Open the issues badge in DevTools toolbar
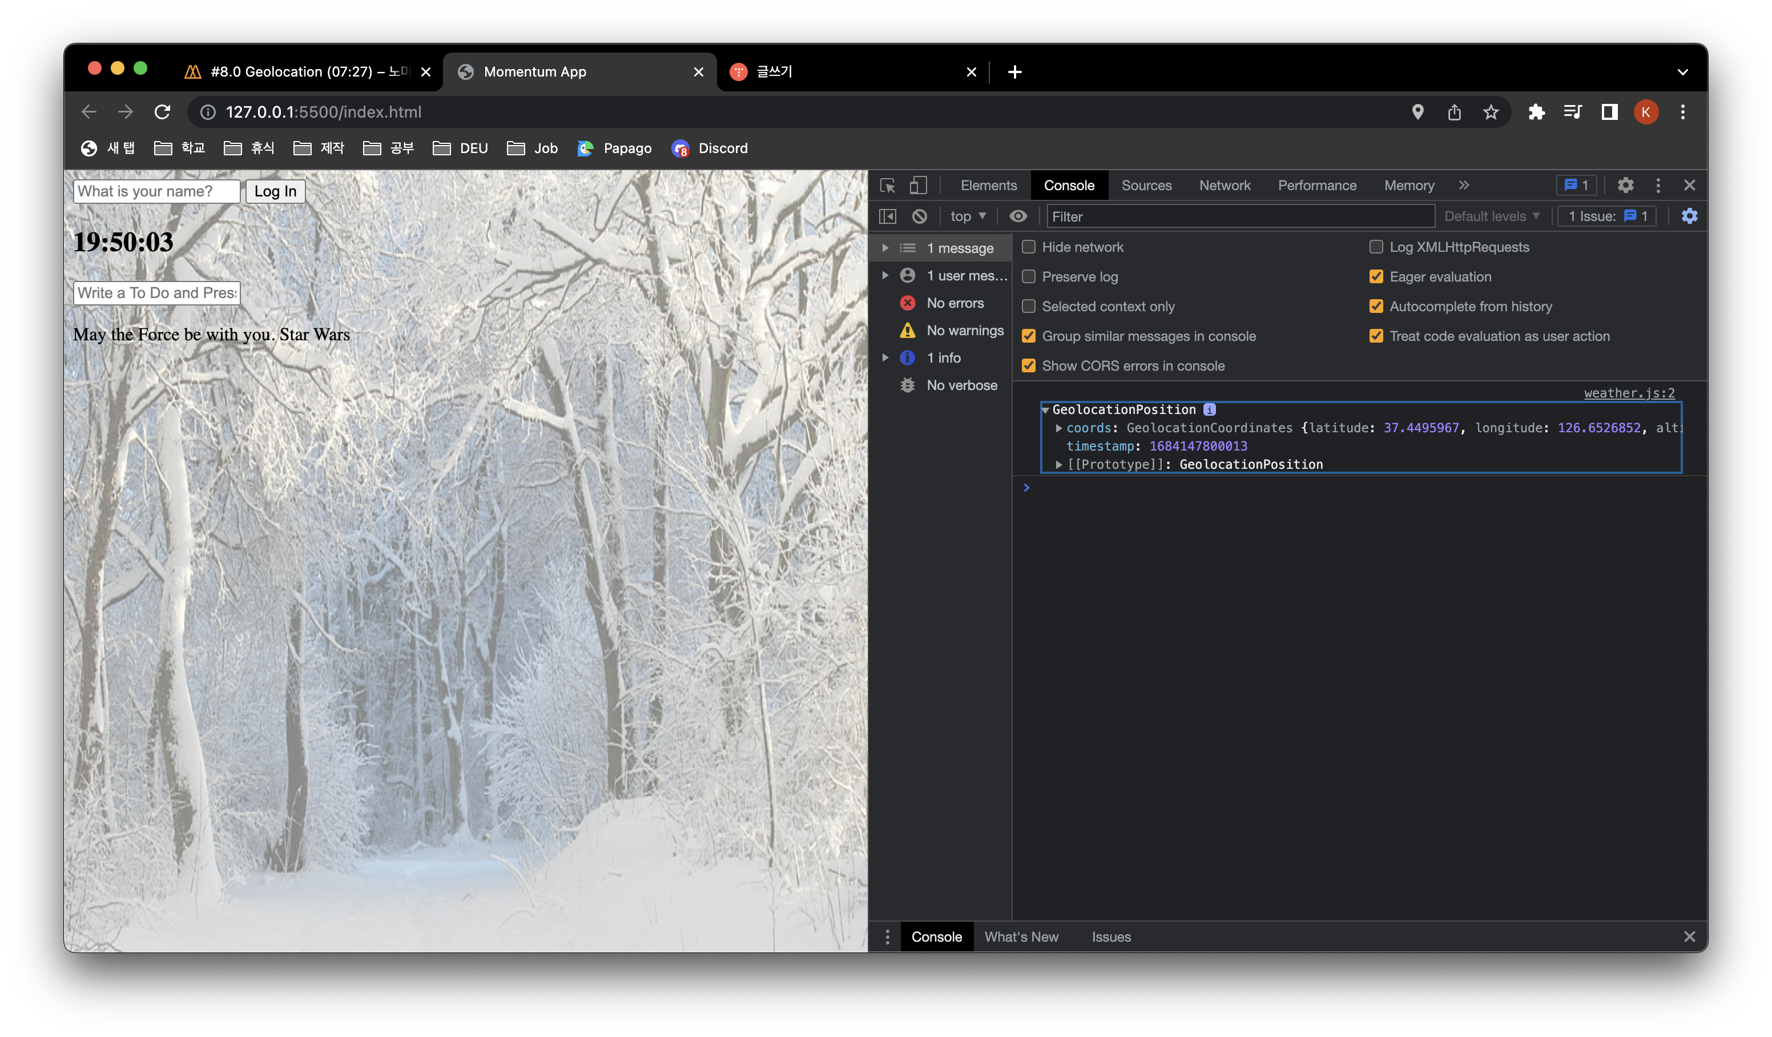 [1576, 186]
